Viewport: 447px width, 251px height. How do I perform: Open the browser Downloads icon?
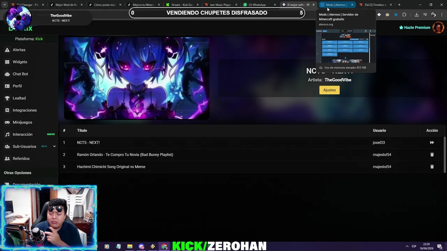417,15
